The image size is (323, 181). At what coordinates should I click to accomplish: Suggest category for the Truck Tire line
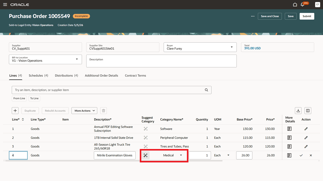(145, 147)
